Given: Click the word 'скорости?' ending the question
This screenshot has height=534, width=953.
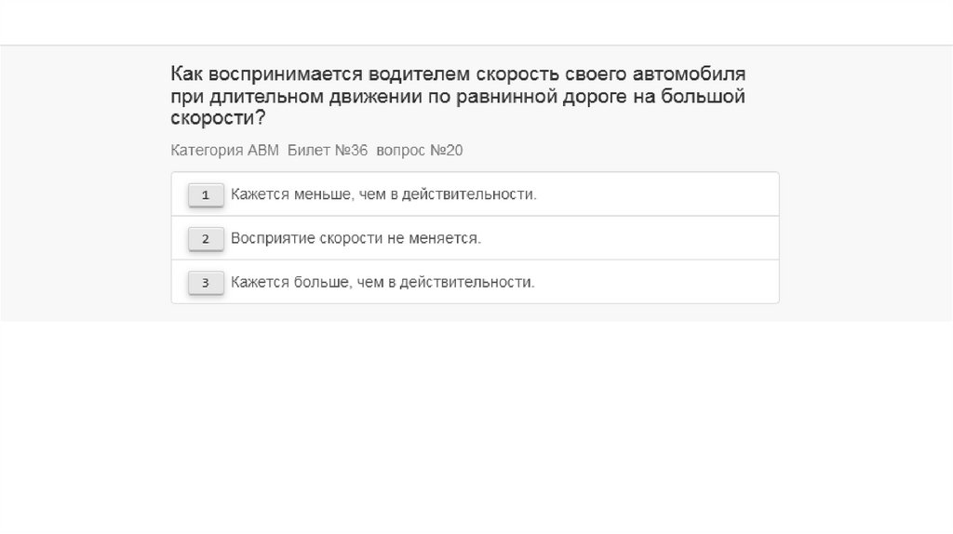Looking at the screenshot, I should (218, 118).
